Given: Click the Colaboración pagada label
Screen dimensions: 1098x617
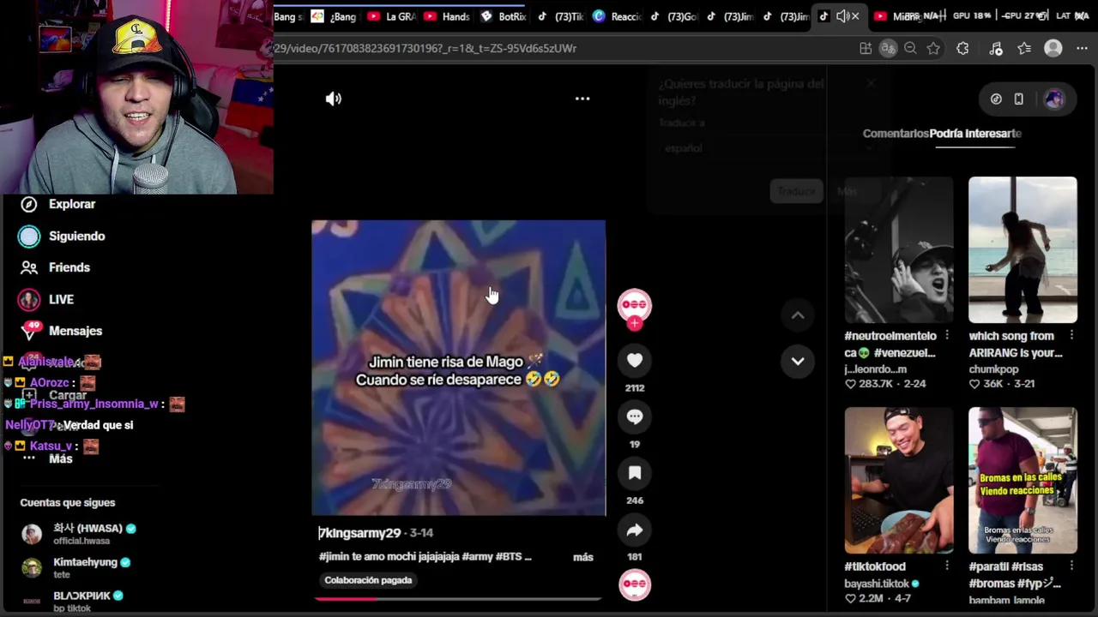Looking at the screenshot, I should coord(368,580).
